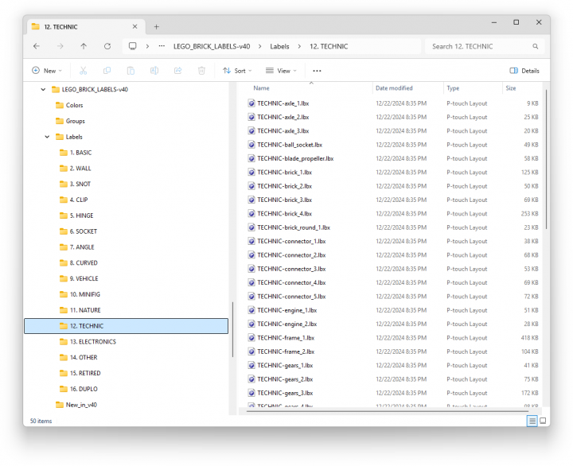Open the Sort dropdown menu
The width and height of the screenshot is (573, 466).
(x=238, y=71)
